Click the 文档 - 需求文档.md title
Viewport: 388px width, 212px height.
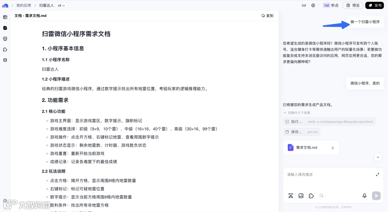[x=31, y=15]
